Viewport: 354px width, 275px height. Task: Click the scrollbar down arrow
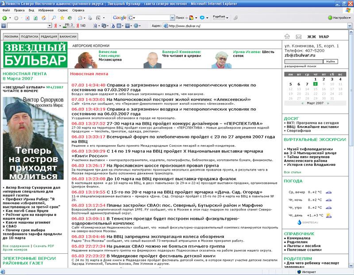(x=351, y=265)
